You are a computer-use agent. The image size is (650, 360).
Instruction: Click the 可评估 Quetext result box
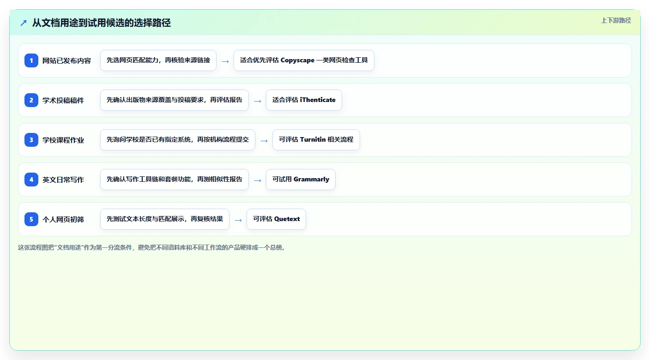coord(276,219)
